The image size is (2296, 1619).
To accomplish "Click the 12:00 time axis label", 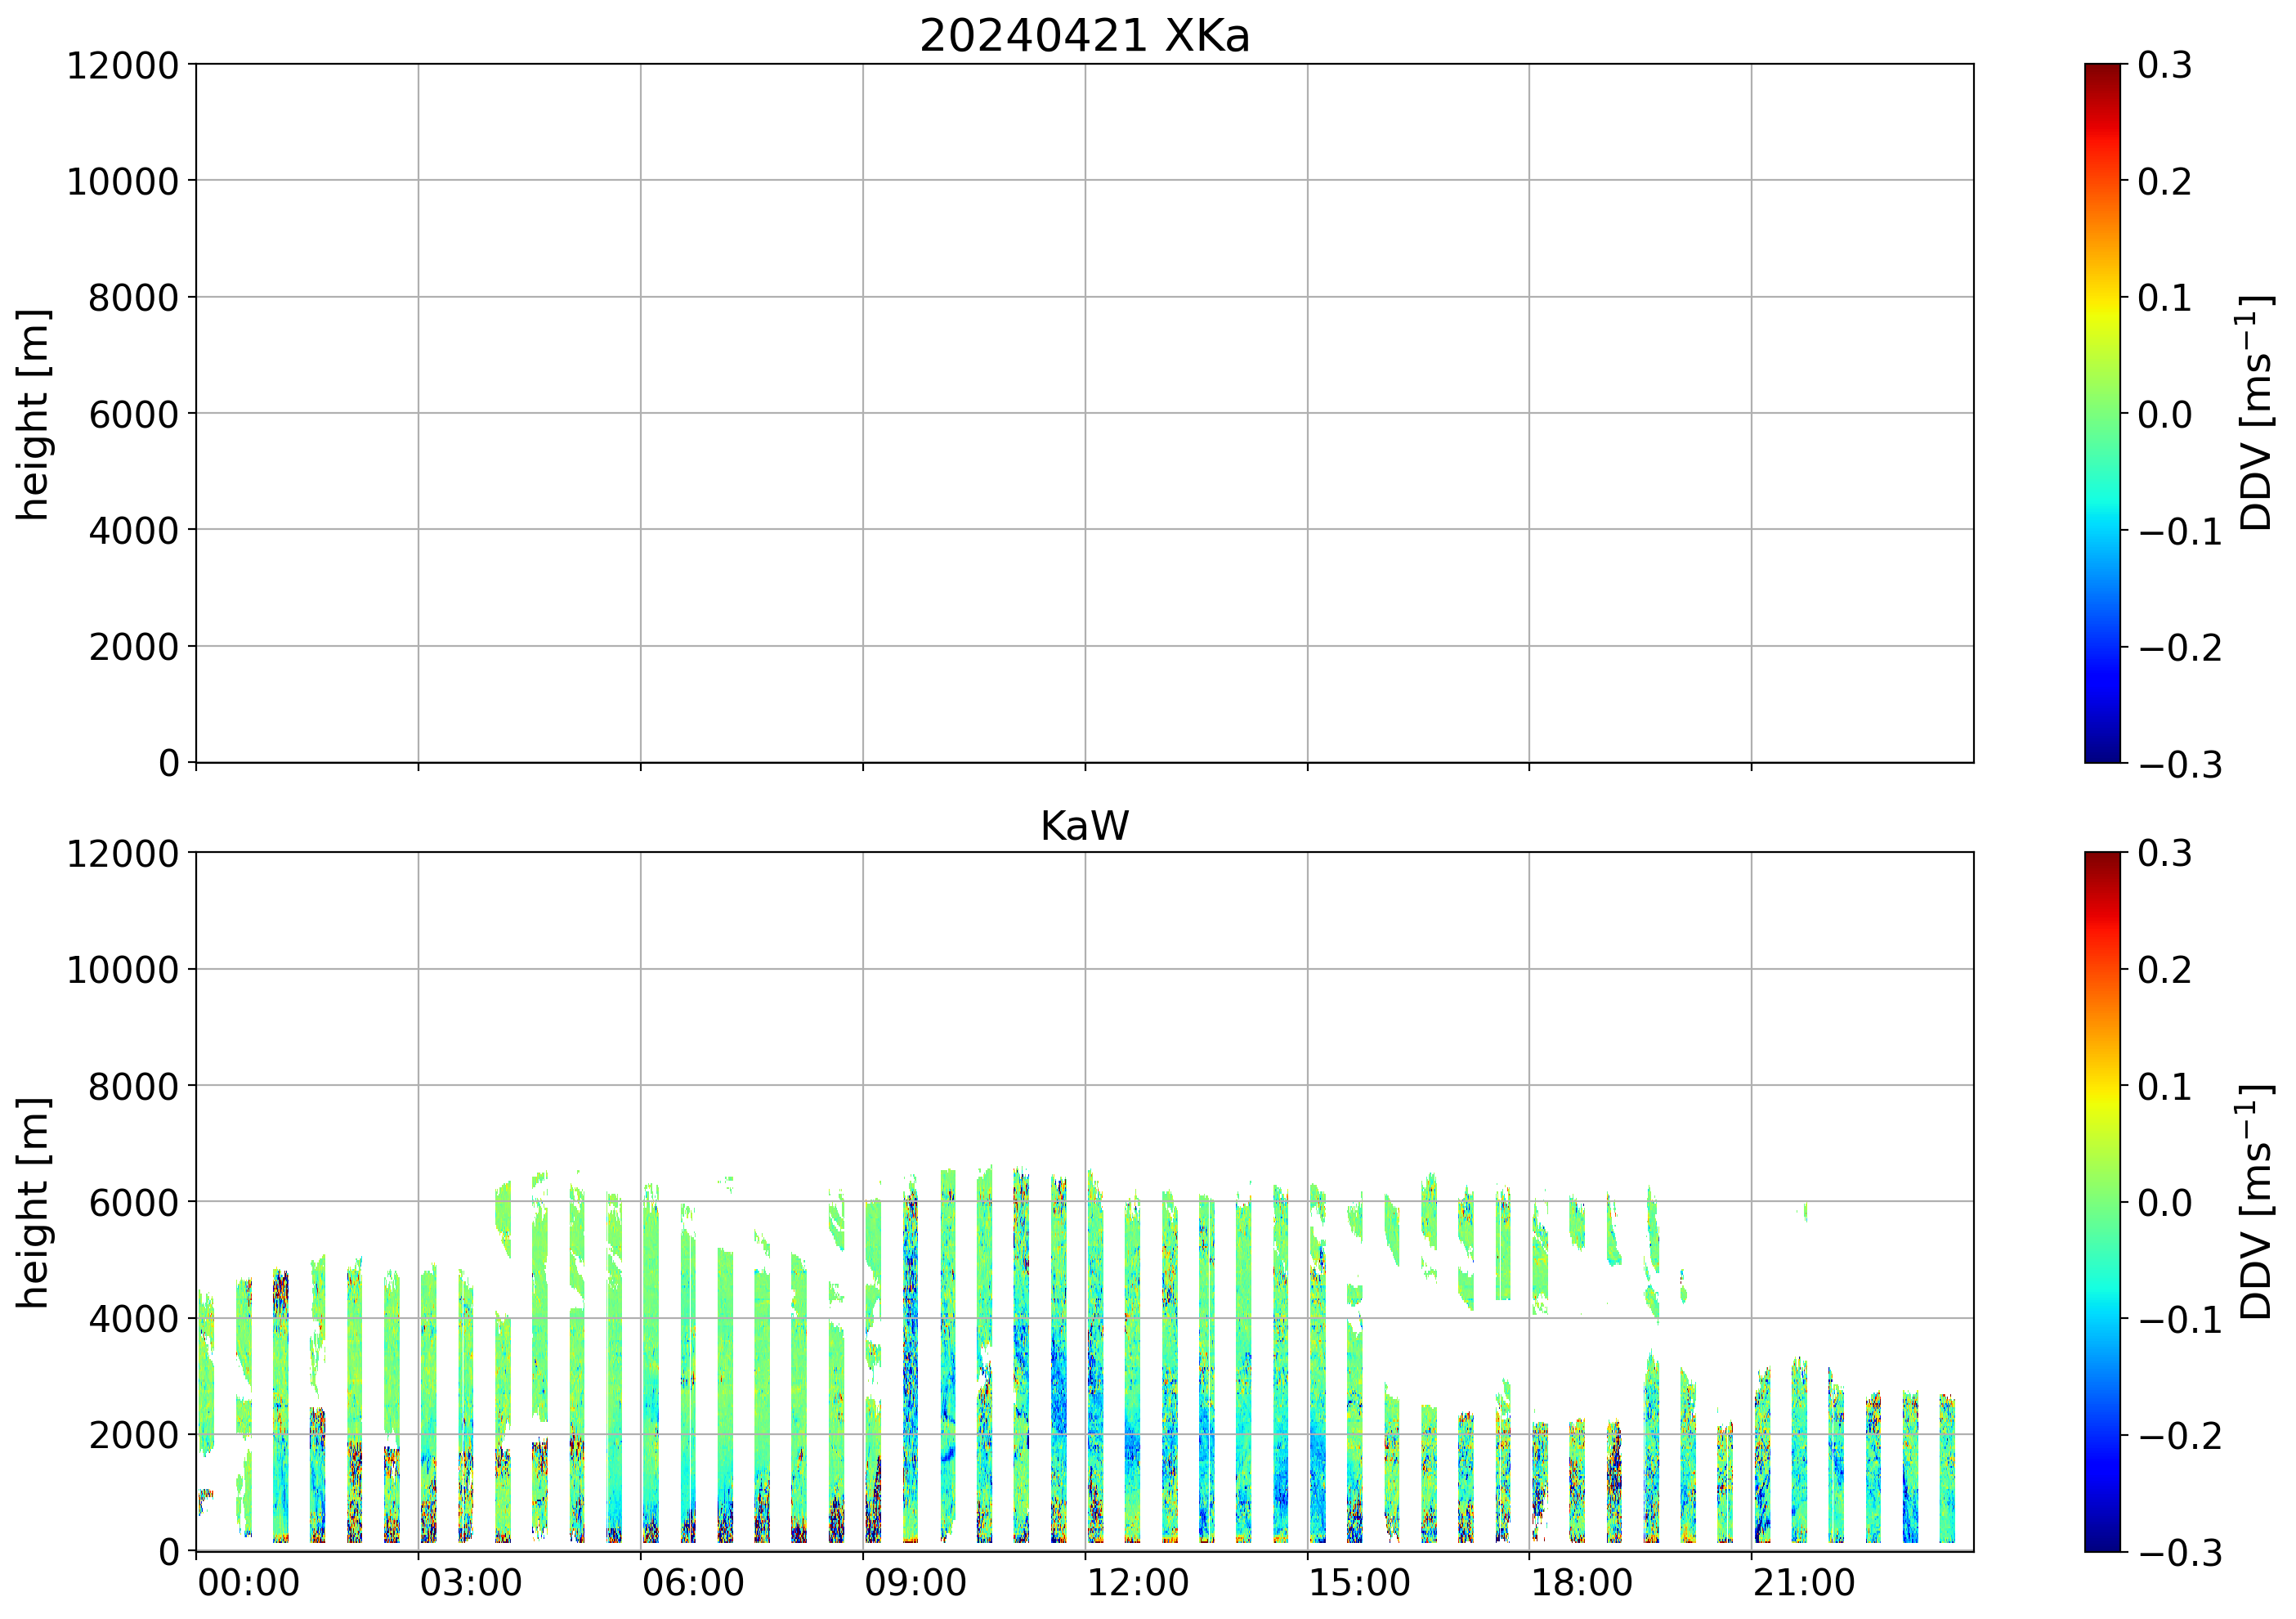I will coord(1137,1584).
